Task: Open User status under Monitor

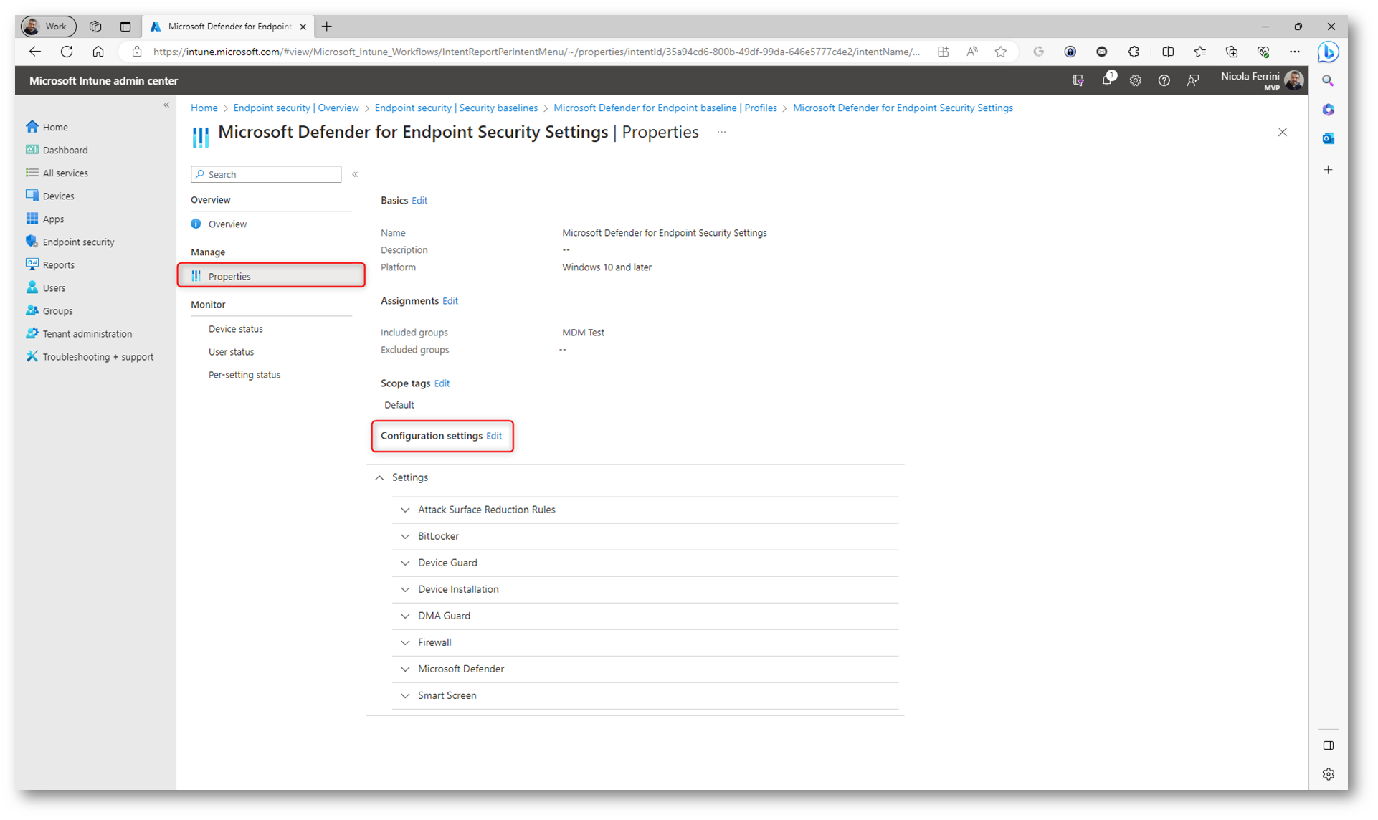Action: pyautogui.click(x=231, y=352)
